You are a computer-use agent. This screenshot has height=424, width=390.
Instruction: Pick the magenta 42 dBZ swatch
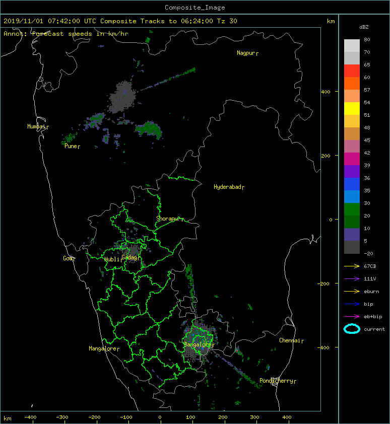[x=352, y=159]
